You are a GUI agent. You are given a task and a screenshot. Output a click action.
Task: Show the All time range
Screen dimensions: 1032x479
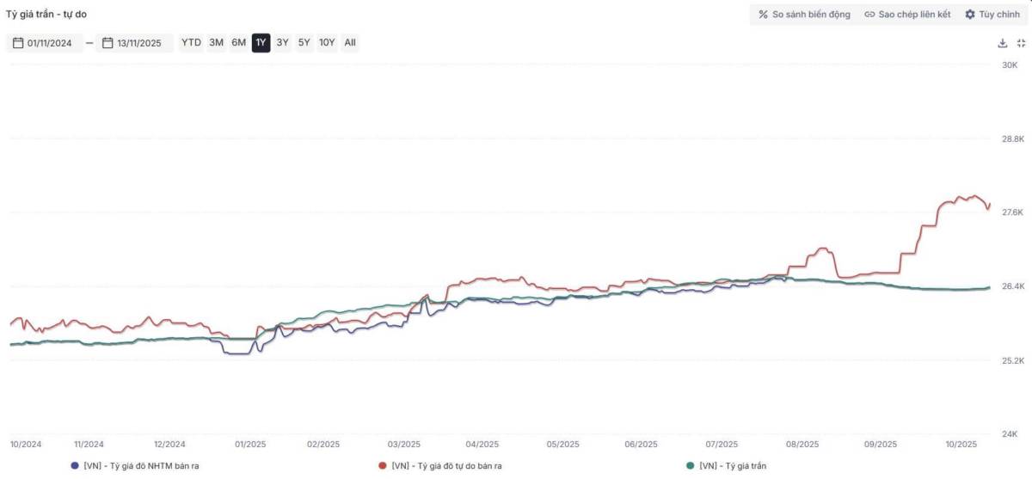(350, 42)
